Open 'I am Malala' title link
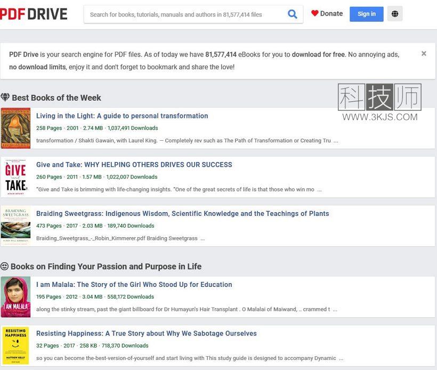The image size is (437, 370). [x=134, y=284]
